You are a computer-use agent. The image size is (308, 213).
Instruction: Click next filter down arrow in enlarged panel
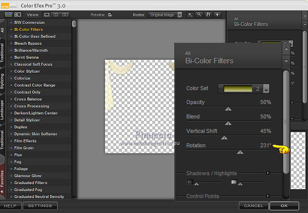[x=287, y=61]
